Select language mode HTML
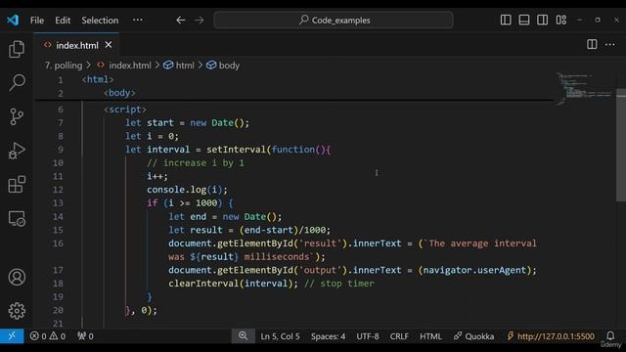Screen dimensions: 626x352 tap(430, 336)
